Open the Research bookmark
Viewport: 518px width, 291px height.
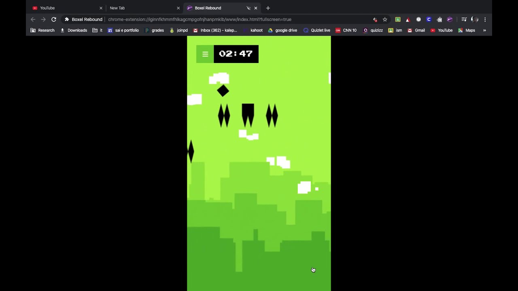[x=42, y=30]
